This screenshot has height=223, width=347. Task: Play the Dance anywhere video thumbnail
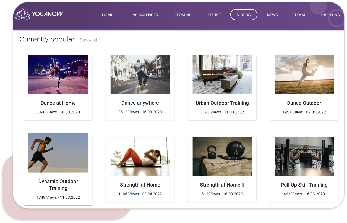pos(140,75)
